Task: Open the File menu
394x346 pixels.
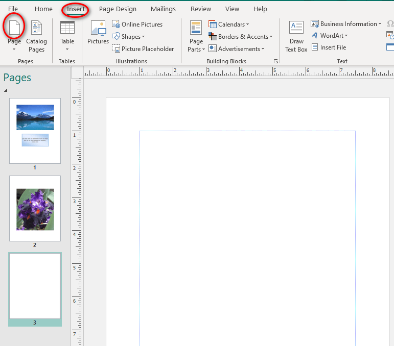Action: coord(13,9)
